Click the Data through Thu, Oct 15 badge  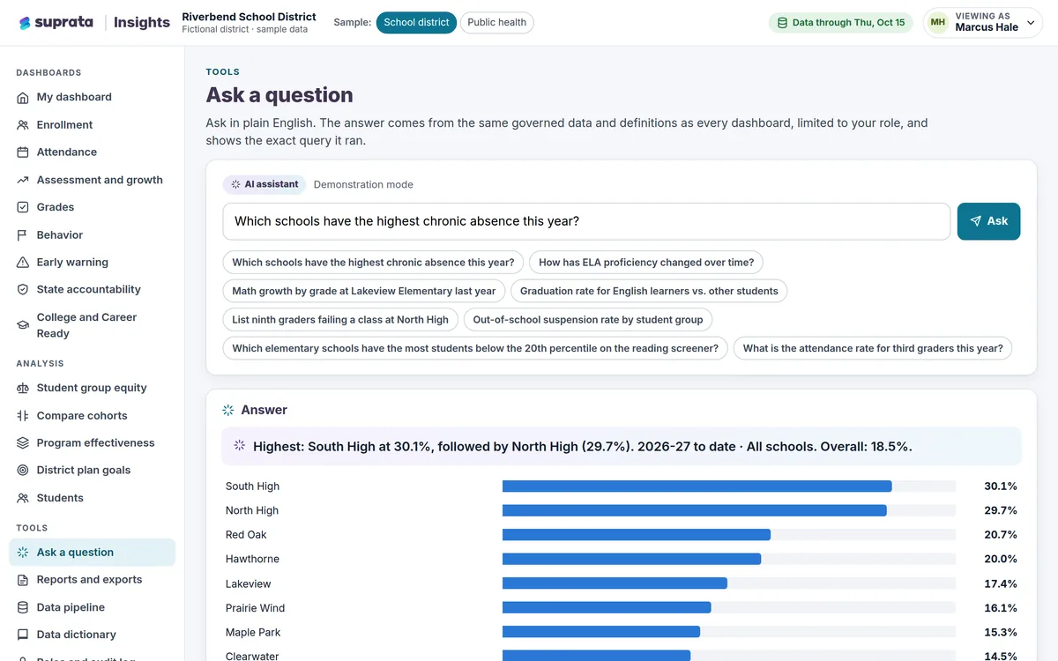(840, 23)
